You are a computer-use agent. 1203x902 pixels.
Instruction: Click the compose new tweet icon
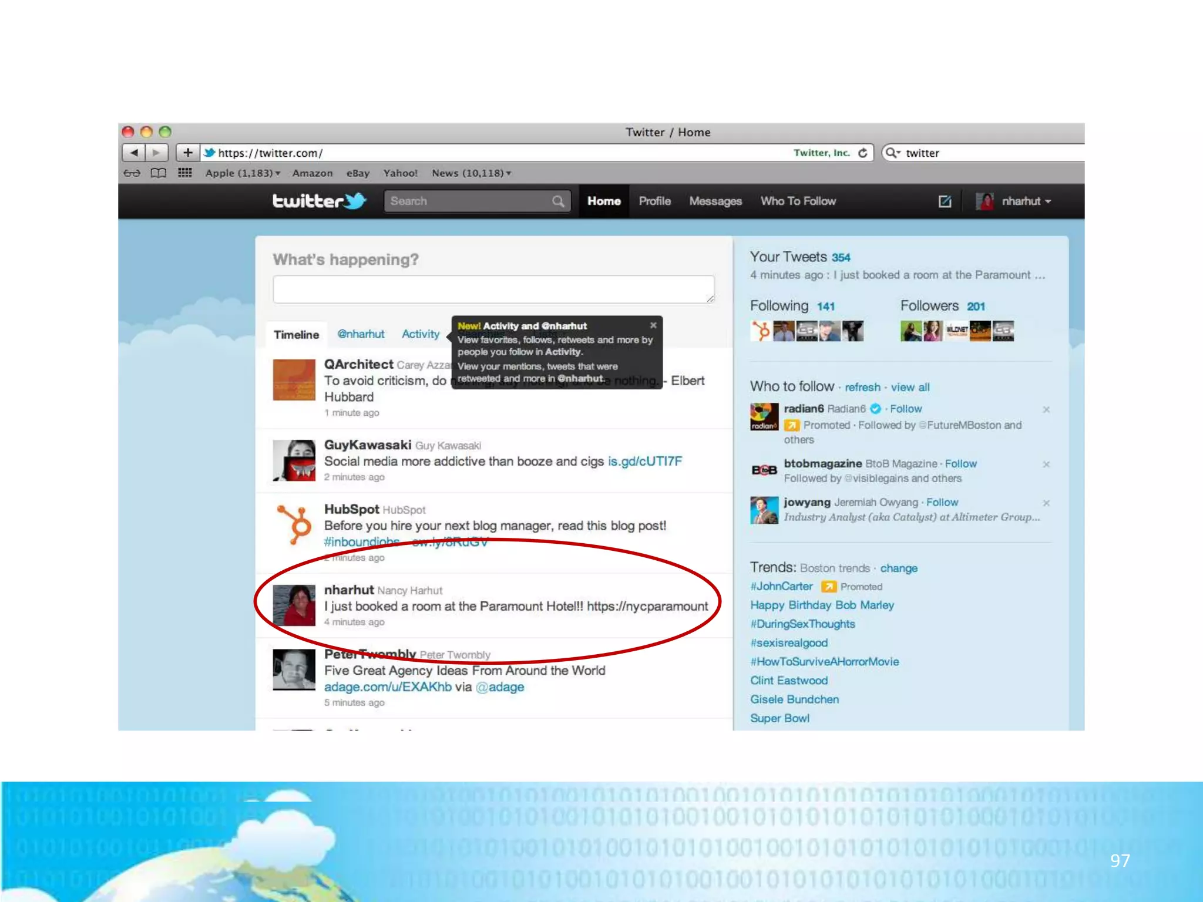(x=945, y=201)
